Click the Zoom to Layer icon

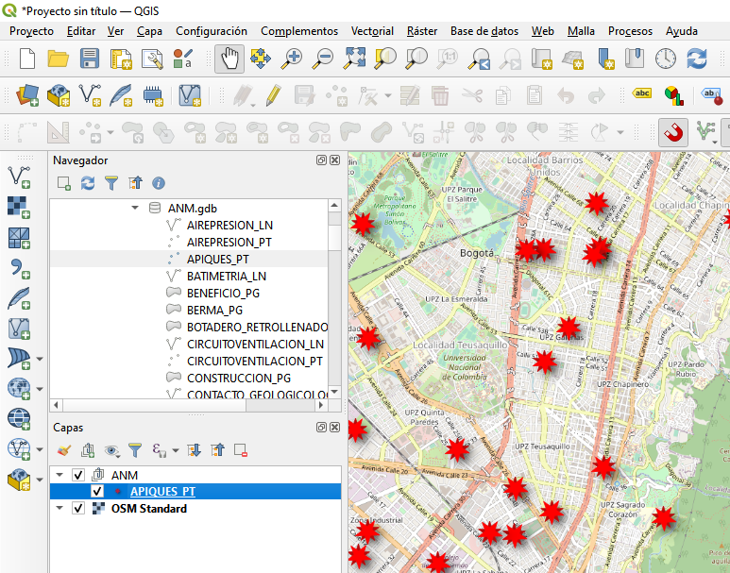[x=416, y=59]
